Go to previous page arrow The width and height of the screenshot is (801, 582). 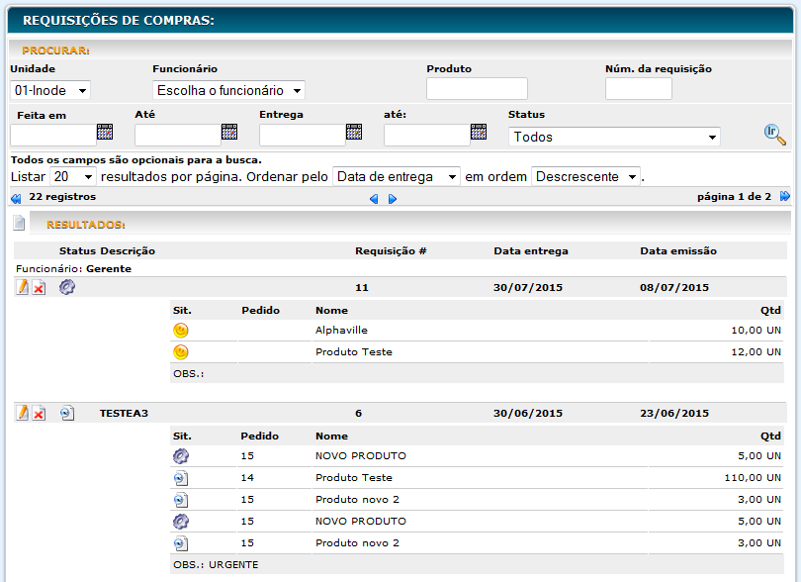tap(374, 199)
